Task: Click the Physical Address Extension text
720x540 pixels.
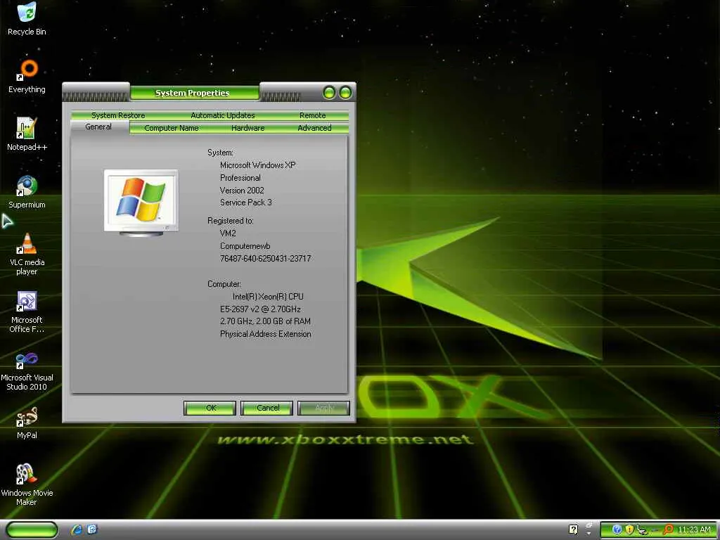Action: click(265, 334)
